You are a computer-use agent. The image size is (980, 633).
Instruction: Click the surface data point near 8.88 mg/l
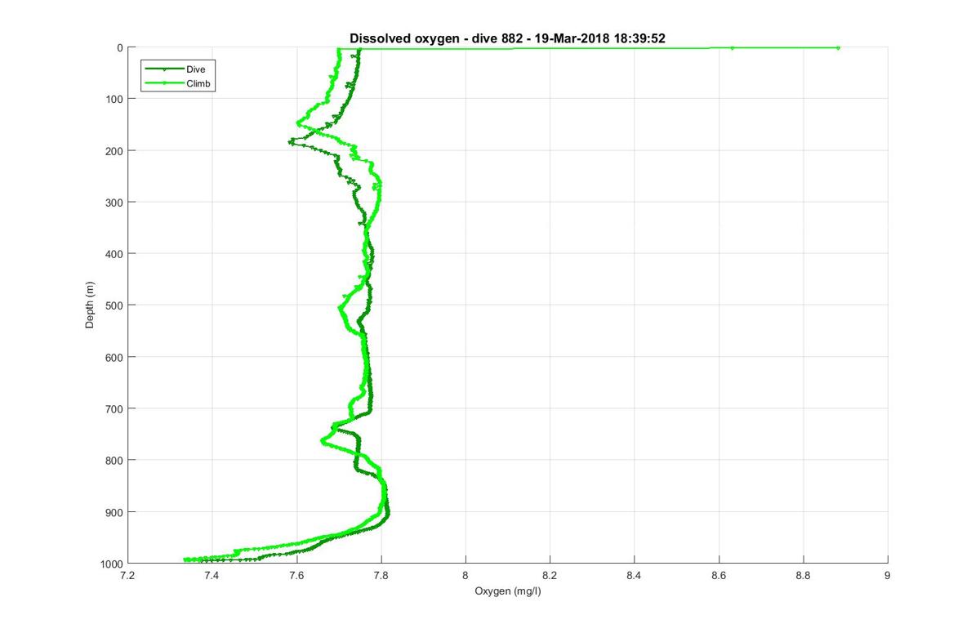coord(838,48)
